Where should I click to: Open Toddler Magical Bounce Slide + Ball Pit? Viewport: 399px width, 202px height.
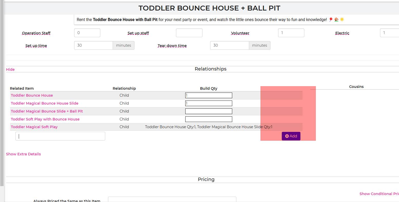(47, 111)
